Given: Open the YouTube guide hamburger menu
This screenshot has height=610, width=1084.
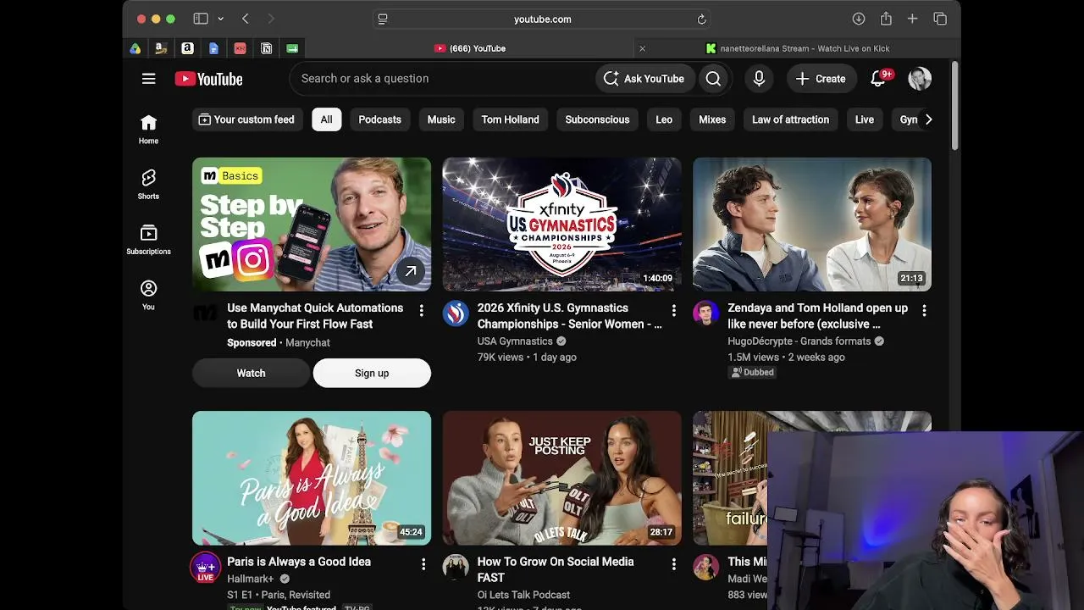Looking at the screenshot, I should (149, 79).
